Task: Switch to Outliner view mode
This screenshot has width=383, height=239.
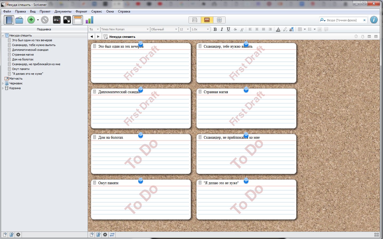Action: pyautogui.click(x=219, y=20)
